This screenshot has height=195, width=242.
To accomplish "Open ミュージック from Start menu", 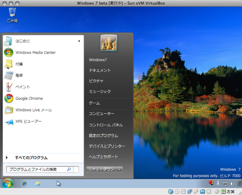I will click(x=100, y=92).
